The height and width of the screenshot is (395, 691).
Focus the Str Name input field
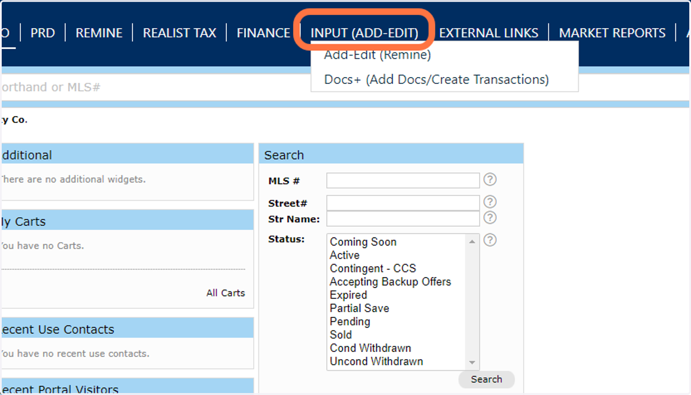pos(403,218)
